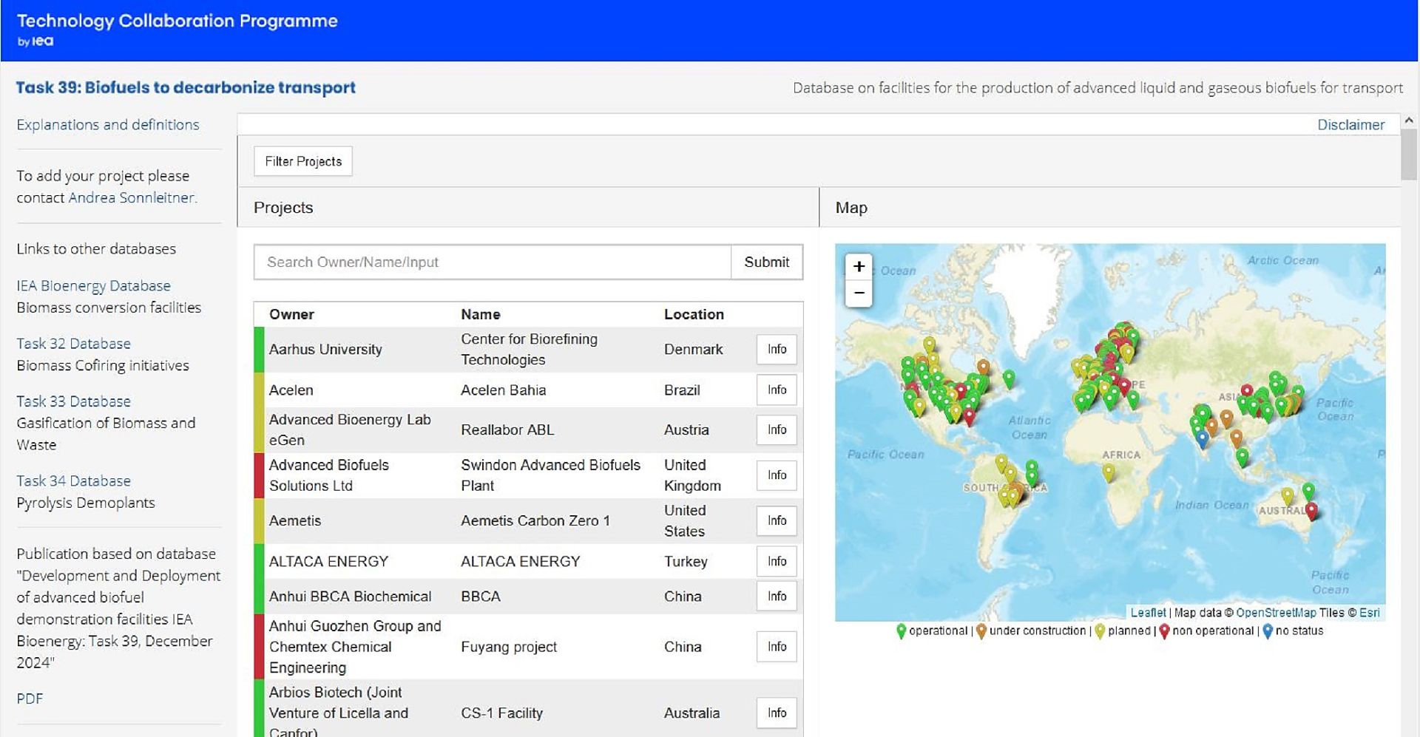The height and width of the screenshot is (737, 1420).
Task: Sort by the Name column header
Action: pyautogui.click(x=481, y=314)
